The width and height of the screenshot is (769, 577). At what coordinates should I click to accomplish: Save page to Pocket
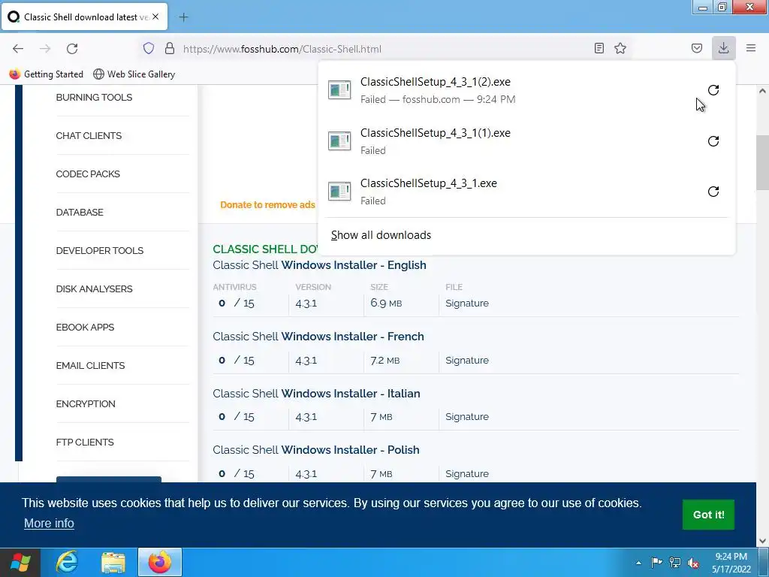696,48
